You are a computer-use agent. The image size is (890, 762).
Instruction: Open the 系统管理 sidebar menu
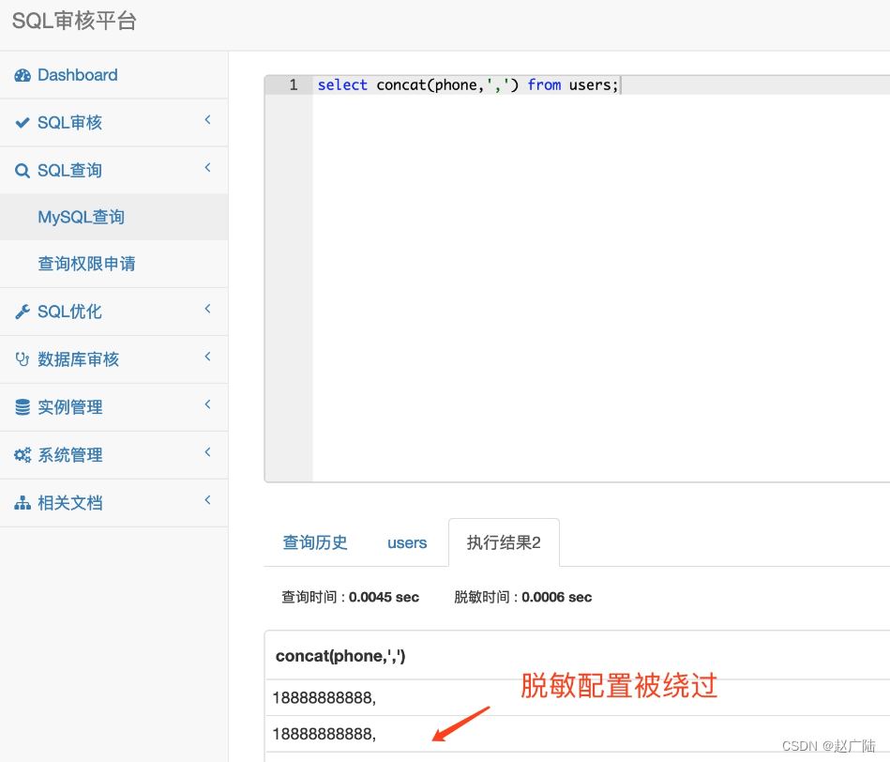[113, 455]
